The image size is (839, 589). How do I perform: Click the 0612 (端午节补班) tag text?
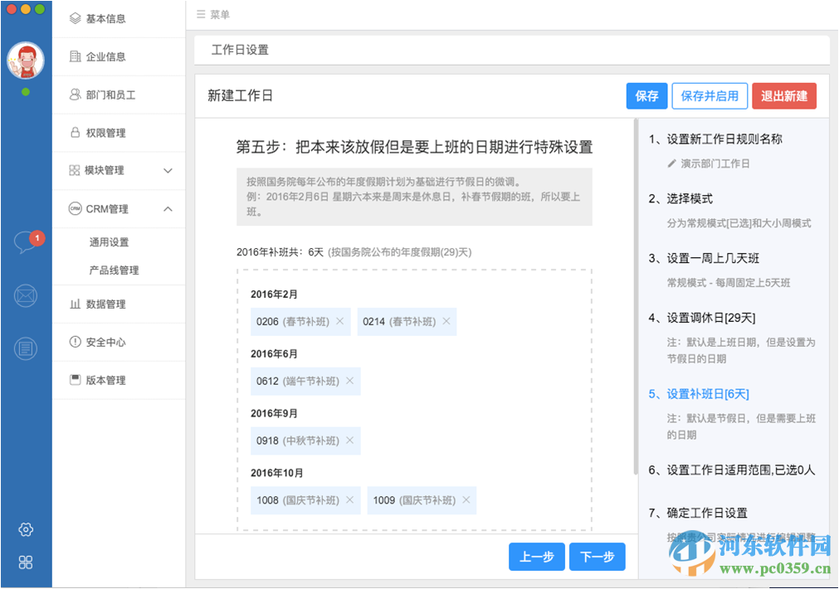pyautogui.click(x=297, y=381)
